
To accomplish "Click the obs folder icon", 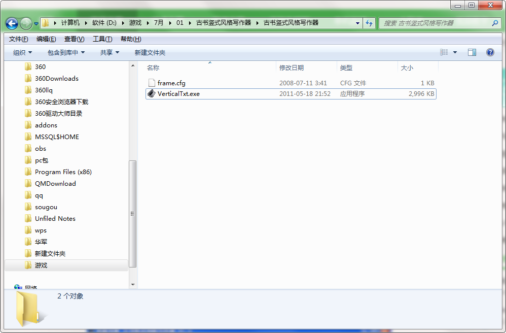I will [x=28, y=149].
